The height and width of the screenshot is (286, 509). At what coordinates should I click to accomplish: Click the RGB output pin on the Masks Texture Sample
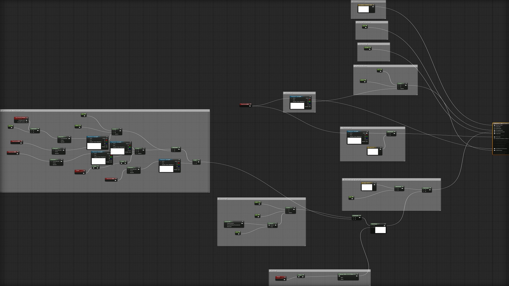(310, 98)
